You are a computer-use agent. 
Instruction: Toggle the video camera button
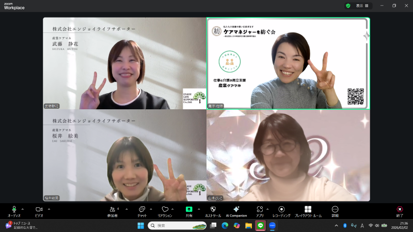click(39, 209)
